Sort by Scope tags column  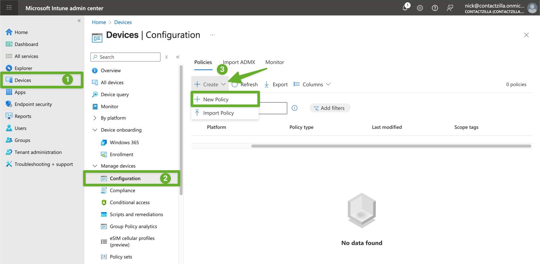pyautogui.click(x=466, y=127)
